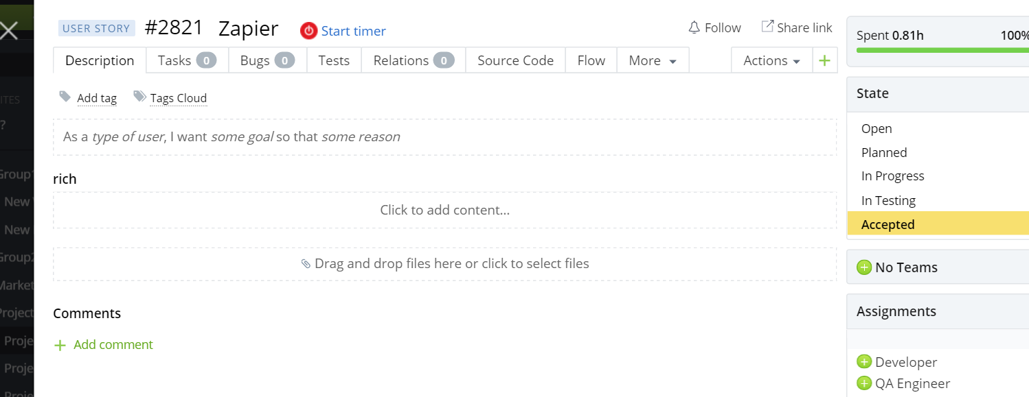Open the Tags Cloud
This screenshot has height=397, width=1029.
179,98
